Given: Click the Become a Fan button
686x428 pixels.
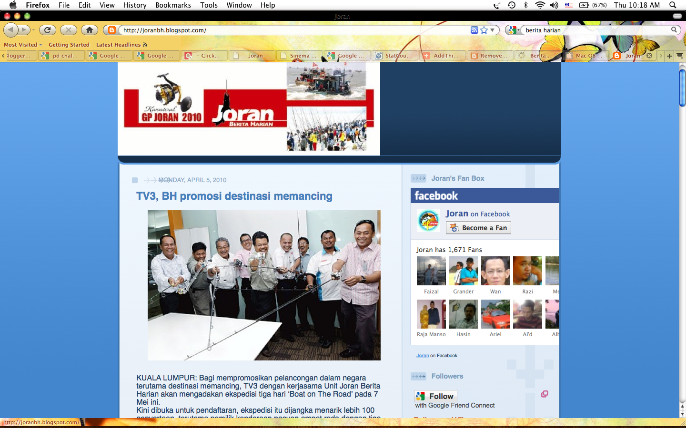Looking at the screenshot, I should [x=478, y=228].
